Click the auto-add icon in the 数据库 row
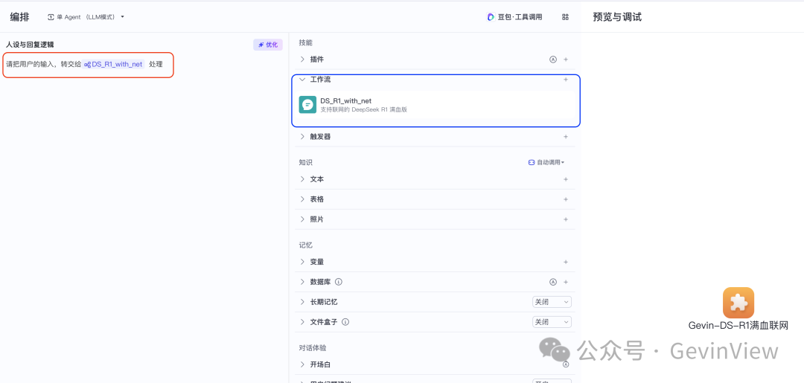 pos(552,282)
